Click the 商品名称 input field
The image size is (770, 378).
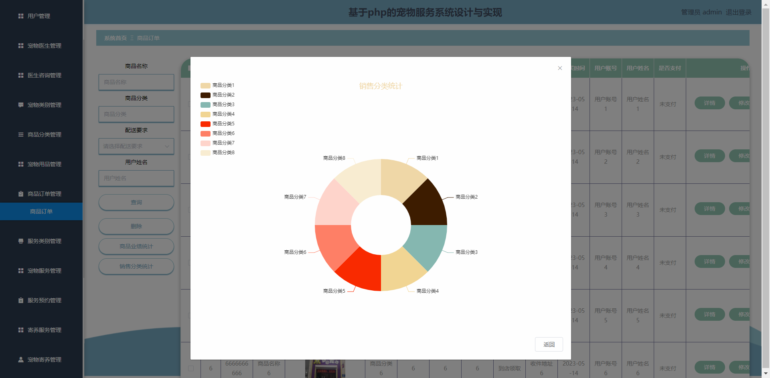pos(136,82)
